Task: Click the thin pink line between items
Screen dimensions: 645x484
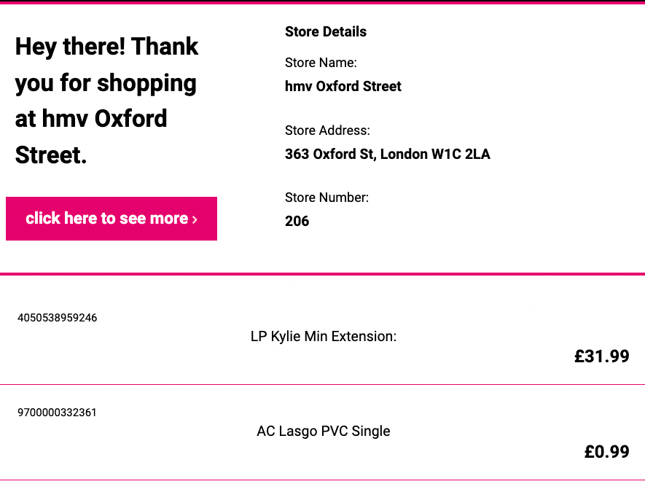Action: [322, 384]
